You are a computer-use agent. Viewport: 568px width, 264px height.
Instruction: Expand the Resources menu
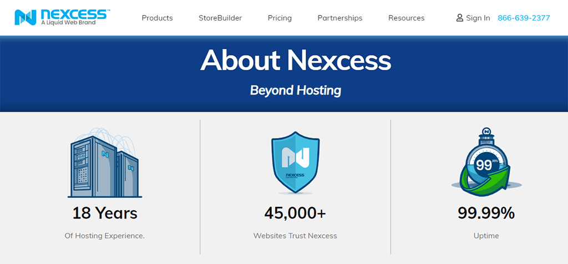406,18
